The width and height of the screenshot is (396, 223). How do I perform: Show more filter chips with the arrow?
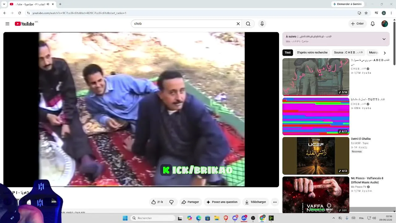(x=385, y=53)
